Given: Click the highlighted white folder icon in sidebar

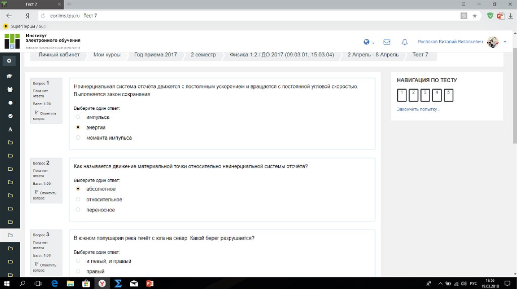Looking at the screenshot, I should click(x=10, y=235).
